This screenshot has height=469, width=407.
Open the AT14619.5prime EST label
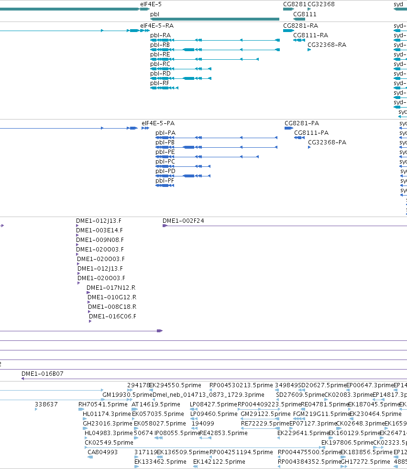156,404
